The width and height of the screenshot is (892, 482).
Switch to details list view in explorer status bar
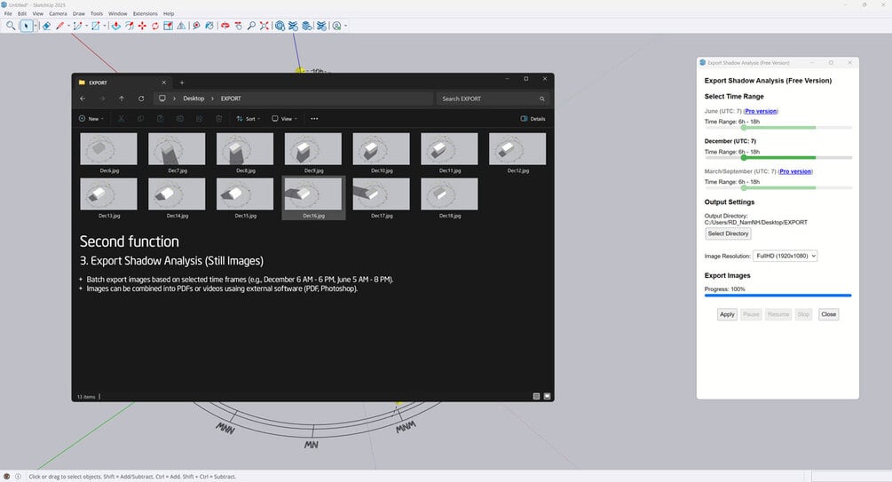point(536,397)
